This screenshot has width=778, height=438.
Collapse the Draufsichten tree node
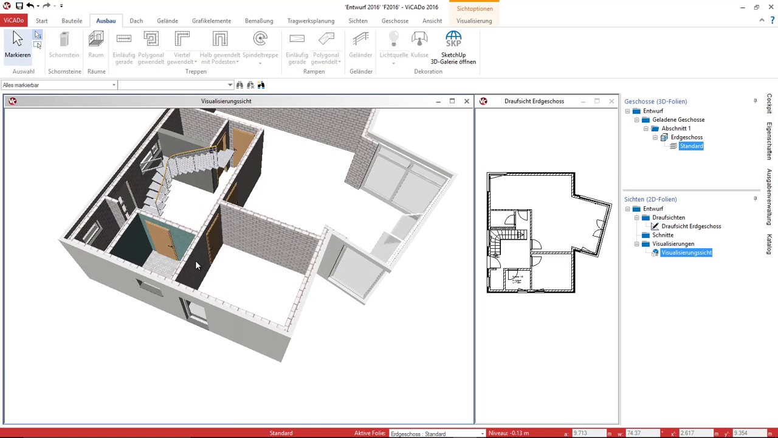pos(636,218)
